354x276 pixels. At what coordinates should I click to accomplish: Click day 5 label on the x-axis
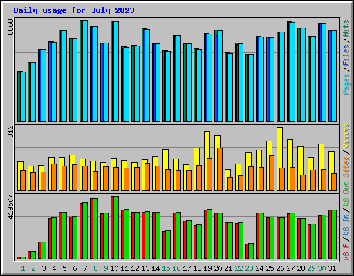point(64,268)
